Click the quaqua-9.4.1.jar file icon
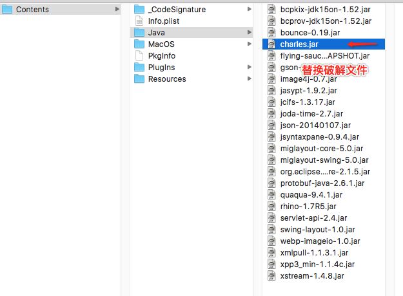Viewport: 403px width, 296px height. click(x=271, y=195)
